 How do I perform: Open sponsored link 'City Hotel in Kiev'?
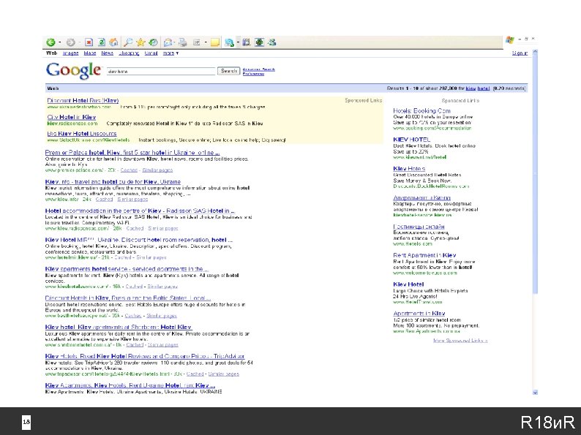tap(72, 117)
